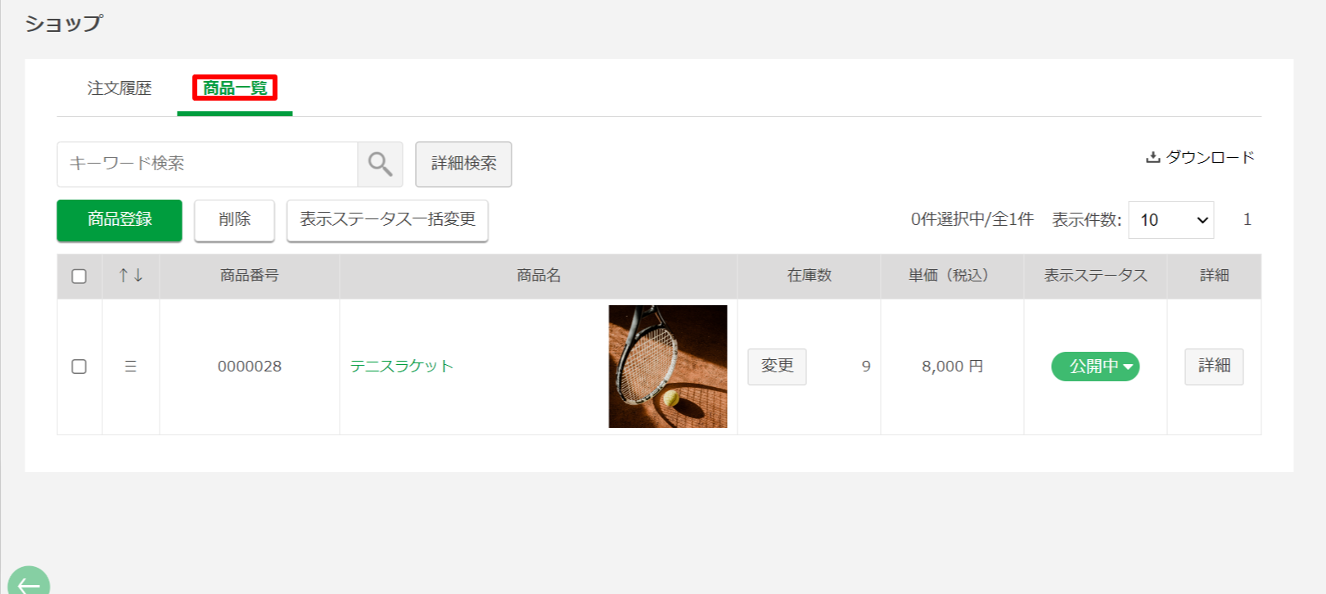Select the 商品一覧 tab
This screenshot has width=1326, height=594.
[235, 88]
